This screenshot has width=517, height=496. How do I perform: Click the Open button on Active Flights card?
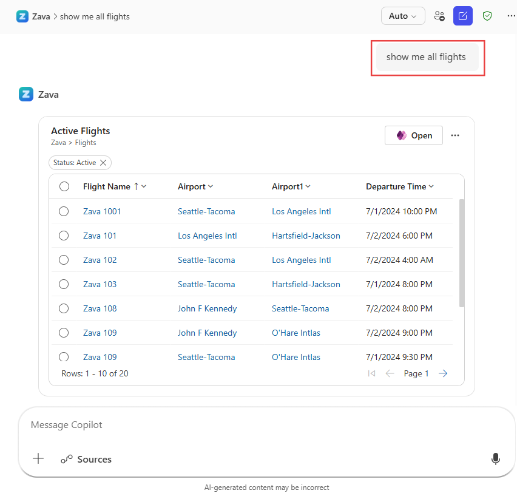(413, 135)
